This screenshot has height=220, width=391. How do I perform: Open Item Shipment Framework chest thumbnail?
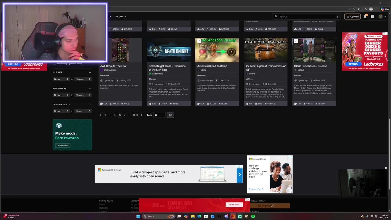(266, 50)
